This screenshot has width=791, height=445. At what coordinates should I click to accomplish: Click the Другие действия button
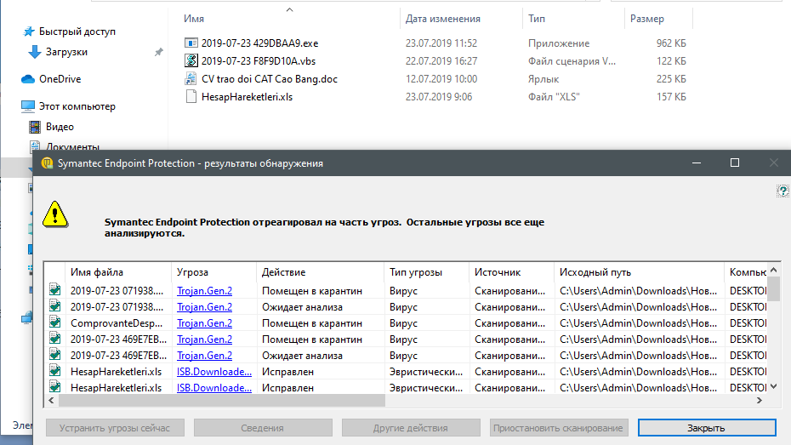pyautogui.click(x=411, y=427)
